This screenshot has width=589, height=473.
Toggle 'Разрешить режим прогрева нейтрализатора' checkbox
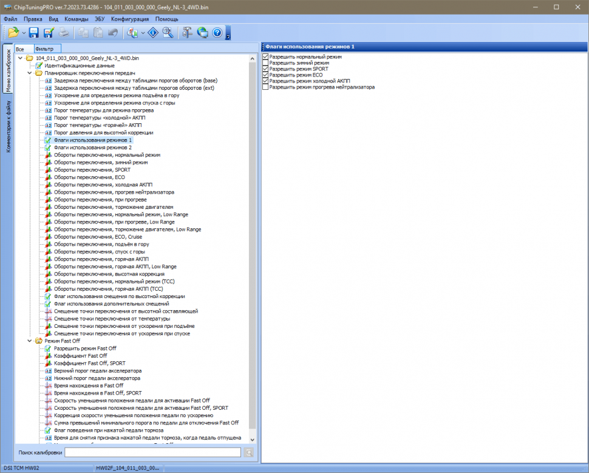click(x=265, y=87)
